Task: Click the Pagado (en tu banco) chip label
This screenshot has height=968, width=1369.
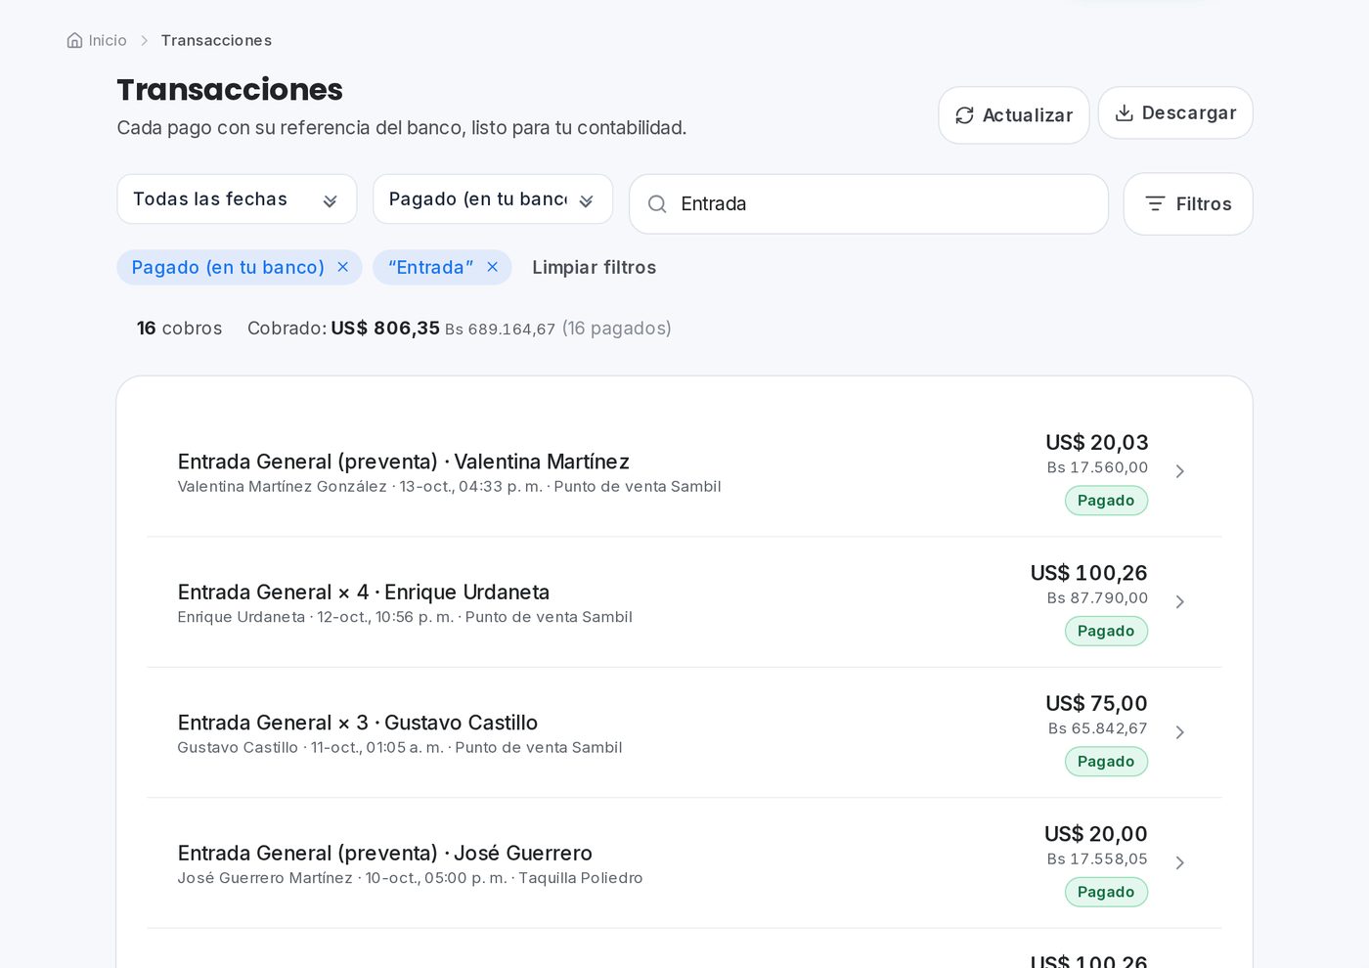Action: tap(228, 267)
